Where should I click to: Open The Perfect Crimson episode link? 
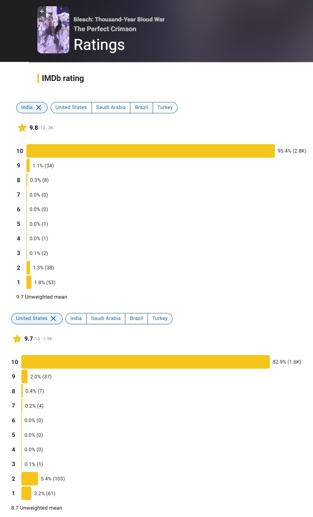pos(105,29)
